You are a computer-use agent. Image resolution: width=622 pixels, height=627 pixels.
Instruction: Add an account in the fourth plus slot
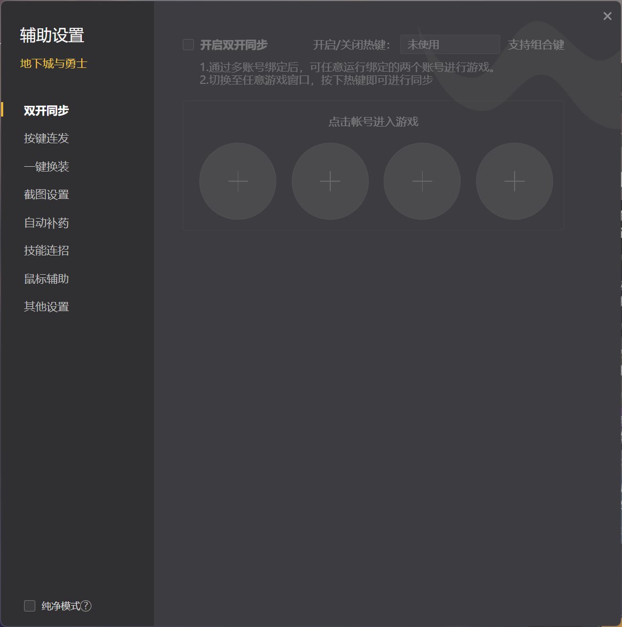[515, 181]
